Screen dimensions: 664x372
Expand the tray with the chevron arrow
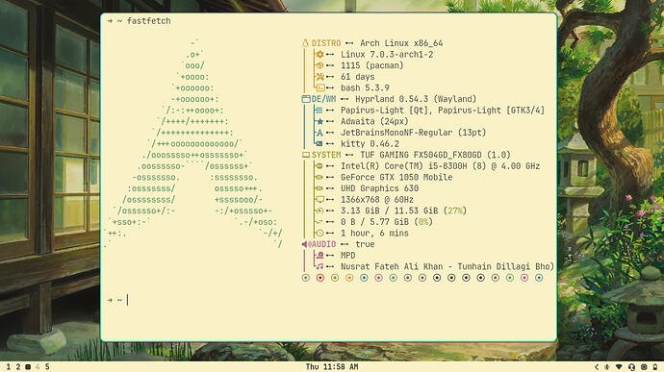[597, 367]
